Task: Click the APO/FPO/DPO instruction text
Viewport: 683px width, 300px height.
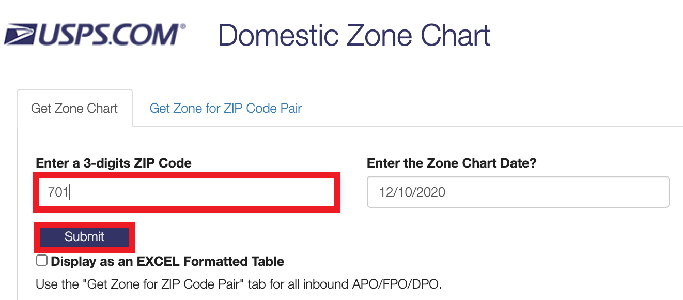Action: [239, 284]
